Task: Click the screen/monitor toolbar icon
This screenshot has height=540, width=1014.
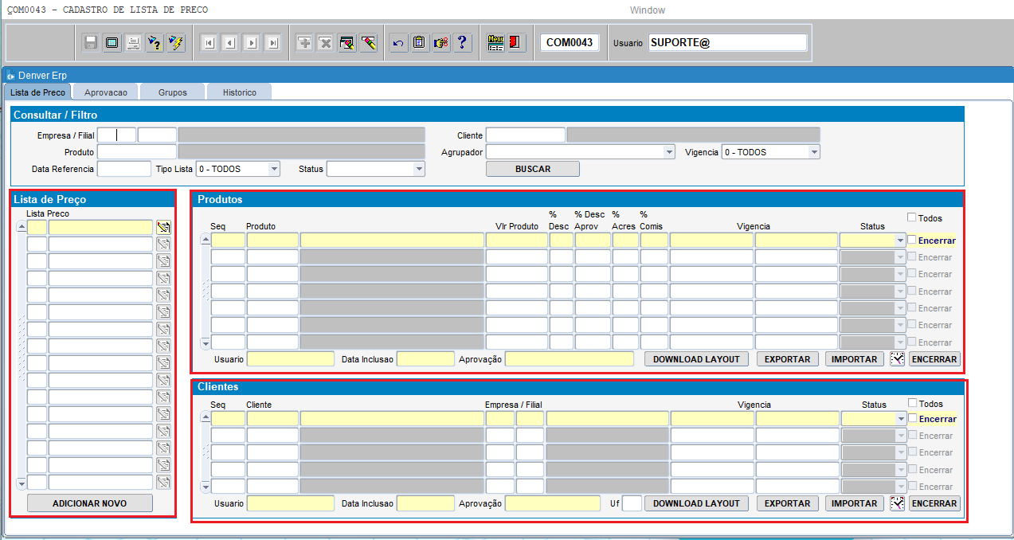Action: tap(112, 43)
